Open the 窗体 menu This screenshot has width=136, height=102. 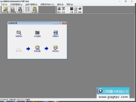pyautogui.click(x=60, y=4)
